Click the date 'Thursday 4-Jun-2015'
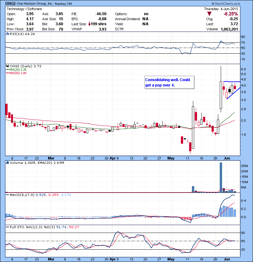 (221, 9)
